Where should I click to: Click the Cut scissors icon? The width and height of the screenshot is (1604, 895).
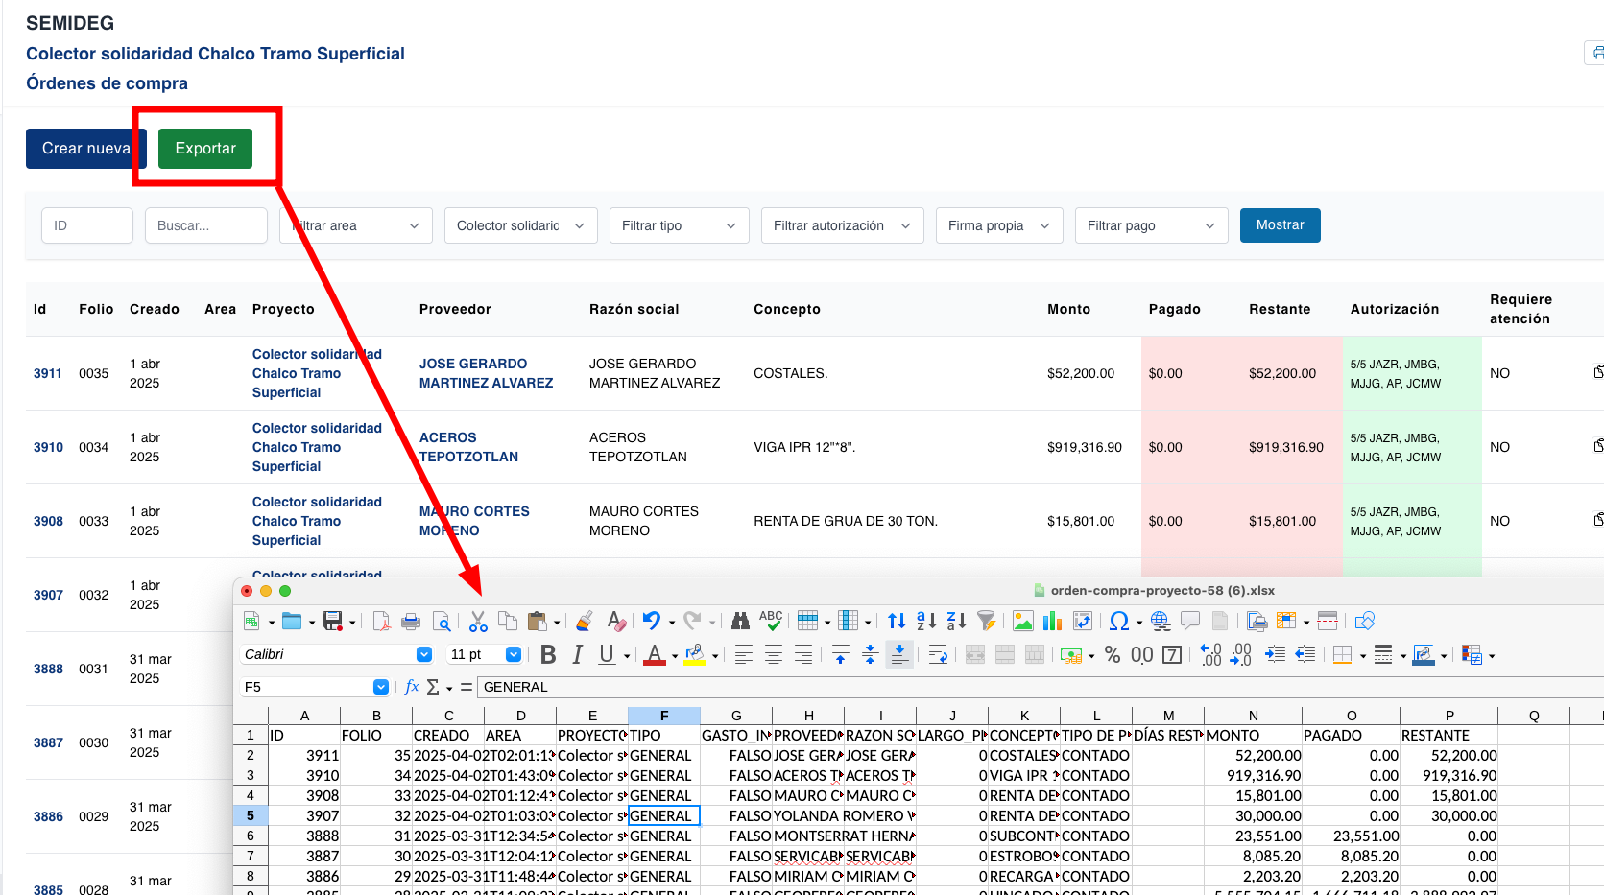point(478,622)
